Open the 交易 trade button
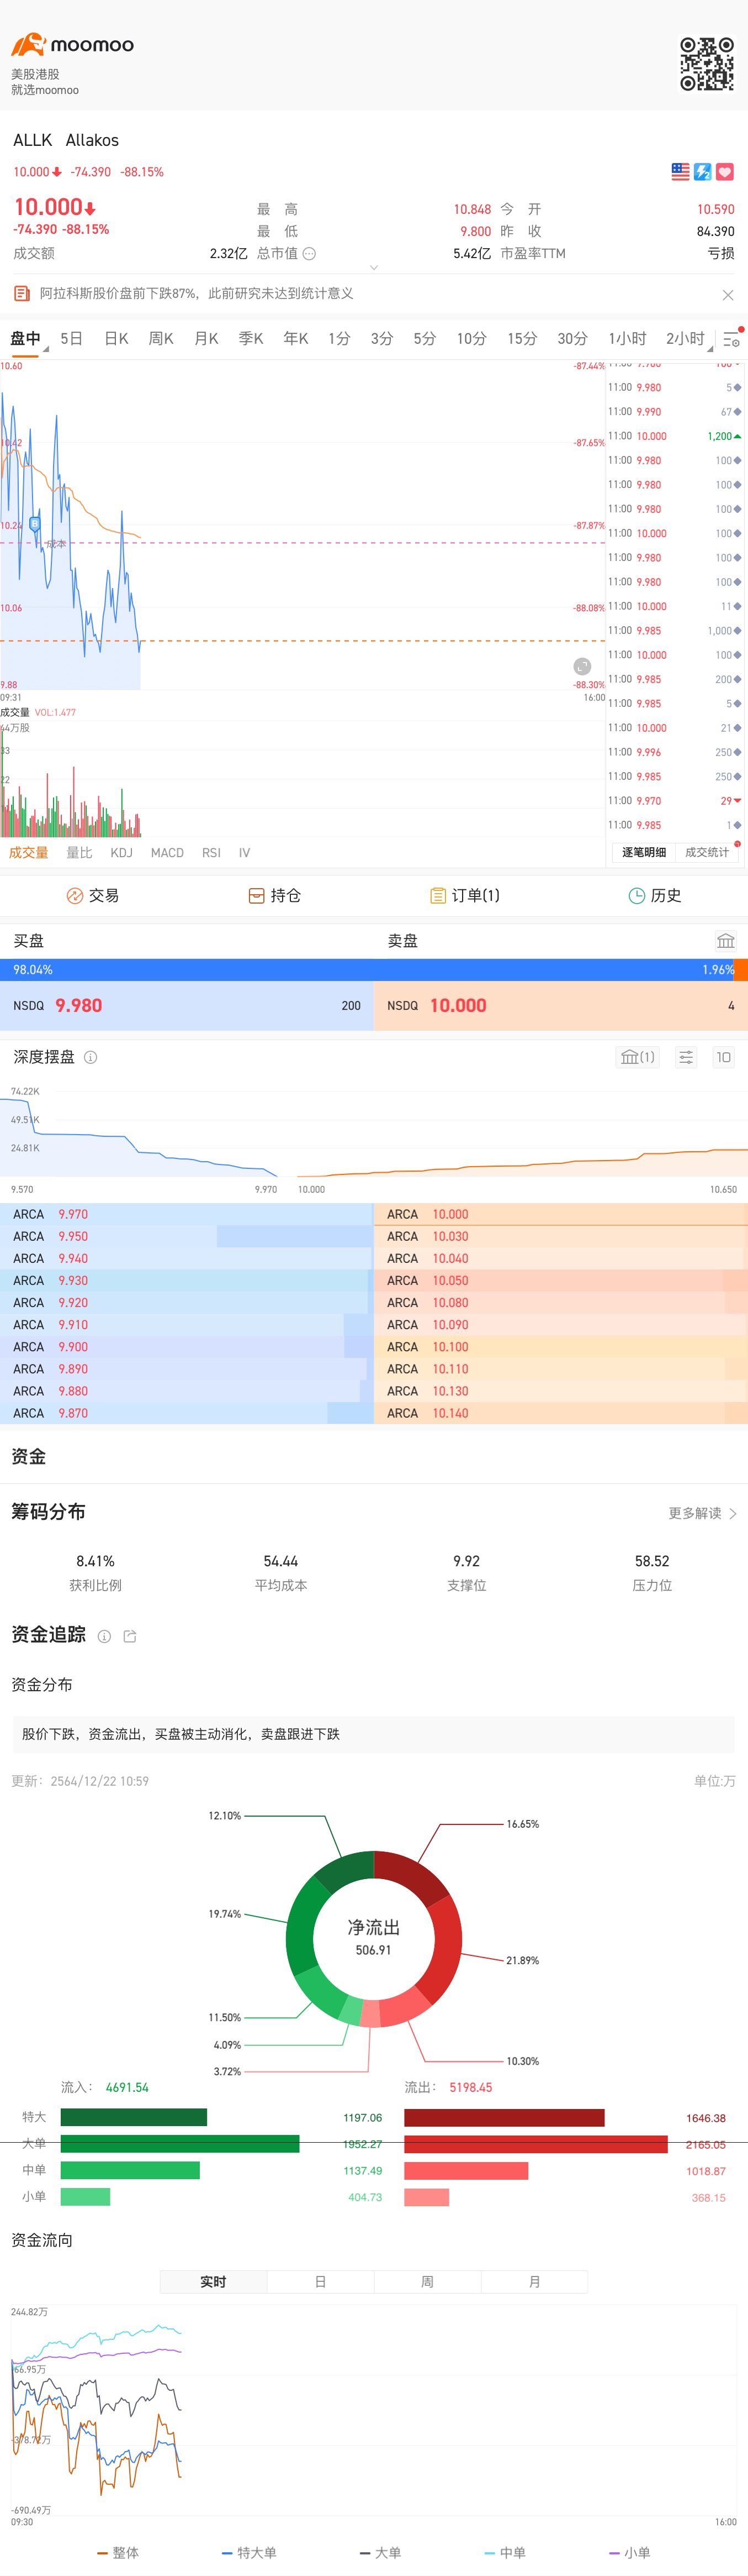Screen dimensions: 748x2576 click(x=93, y=896)
